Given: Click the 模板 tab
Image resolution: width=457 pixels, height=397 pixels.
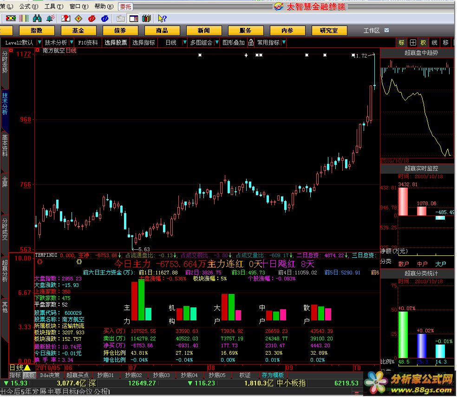Looking at the screenshot, I should (x=29, y=375).
